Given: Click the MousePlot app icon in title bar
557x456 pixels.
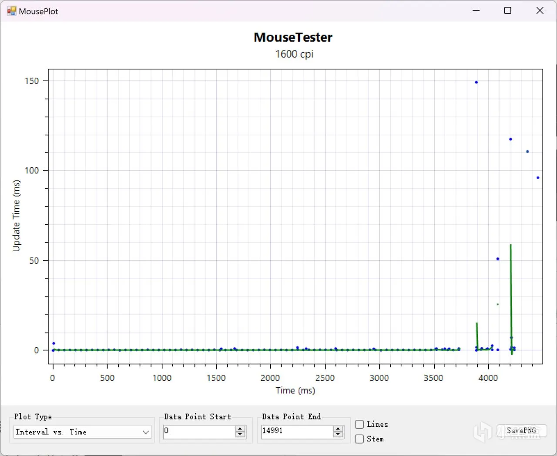Looking at the screenshot, I should point(11,11).
